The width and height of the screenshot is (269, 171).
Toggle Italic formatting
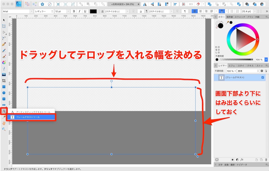[79, 11]
